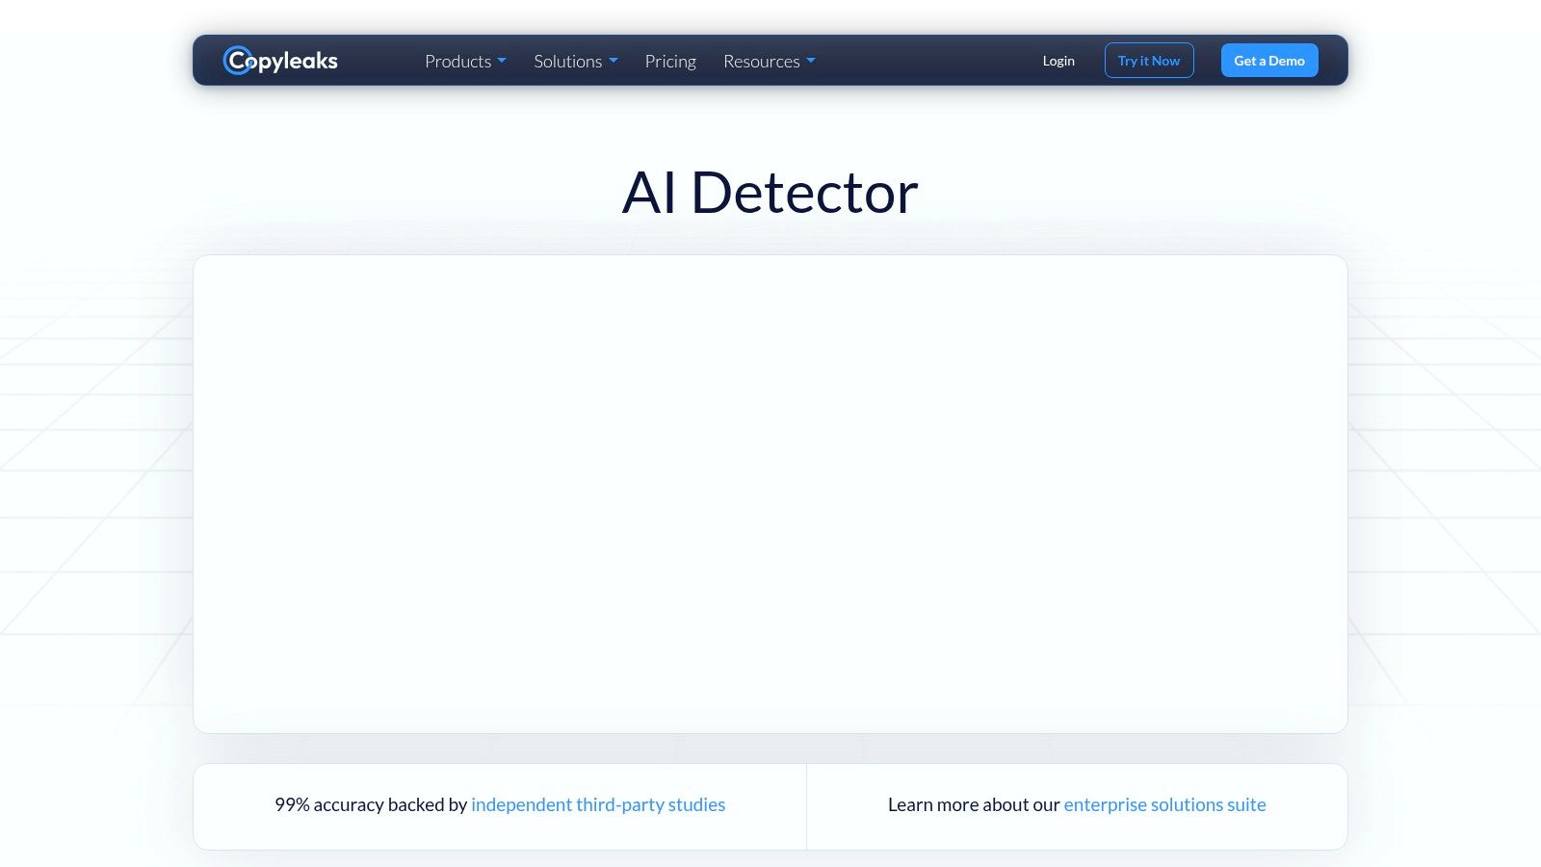Click the chevron beside Resources

(811, 61)
